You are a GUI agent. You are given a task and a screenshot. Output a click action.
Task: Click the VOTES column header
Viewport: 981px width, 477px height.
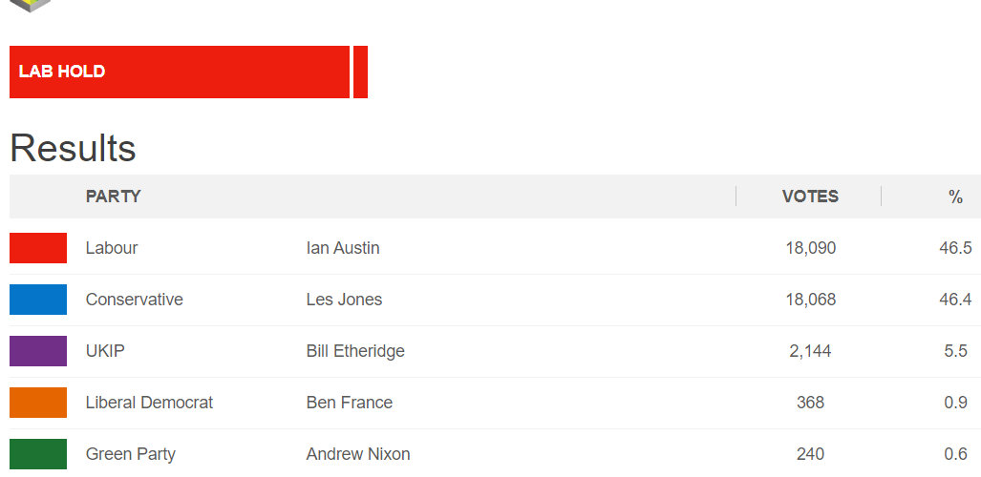[810, 197]
